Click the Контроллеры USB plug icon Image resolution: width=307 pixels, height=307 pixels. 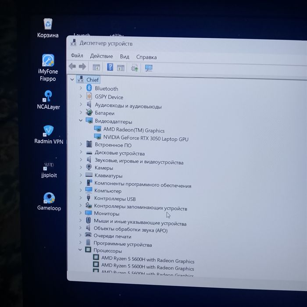[x=89, y=197]
